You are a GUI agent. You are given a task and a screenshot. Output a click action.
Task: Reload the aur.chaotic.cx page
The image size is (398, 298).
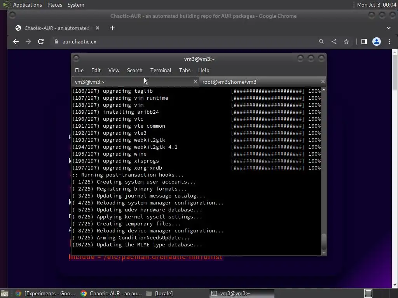[x=41, y=42]
